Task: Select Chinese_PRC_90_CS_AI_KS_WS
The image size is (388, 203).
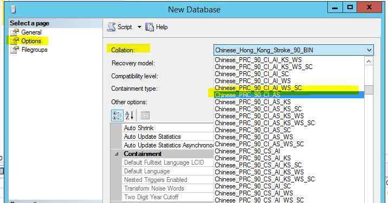Action: click(289, 172)
